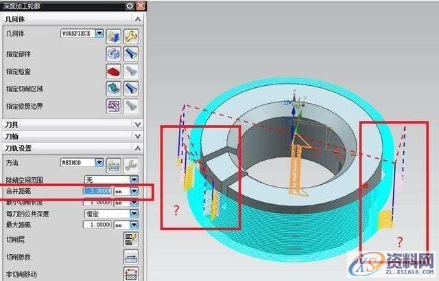Display the part with its flashlight icon
This screenshot has width=439, height=281.
click(130, 54)
